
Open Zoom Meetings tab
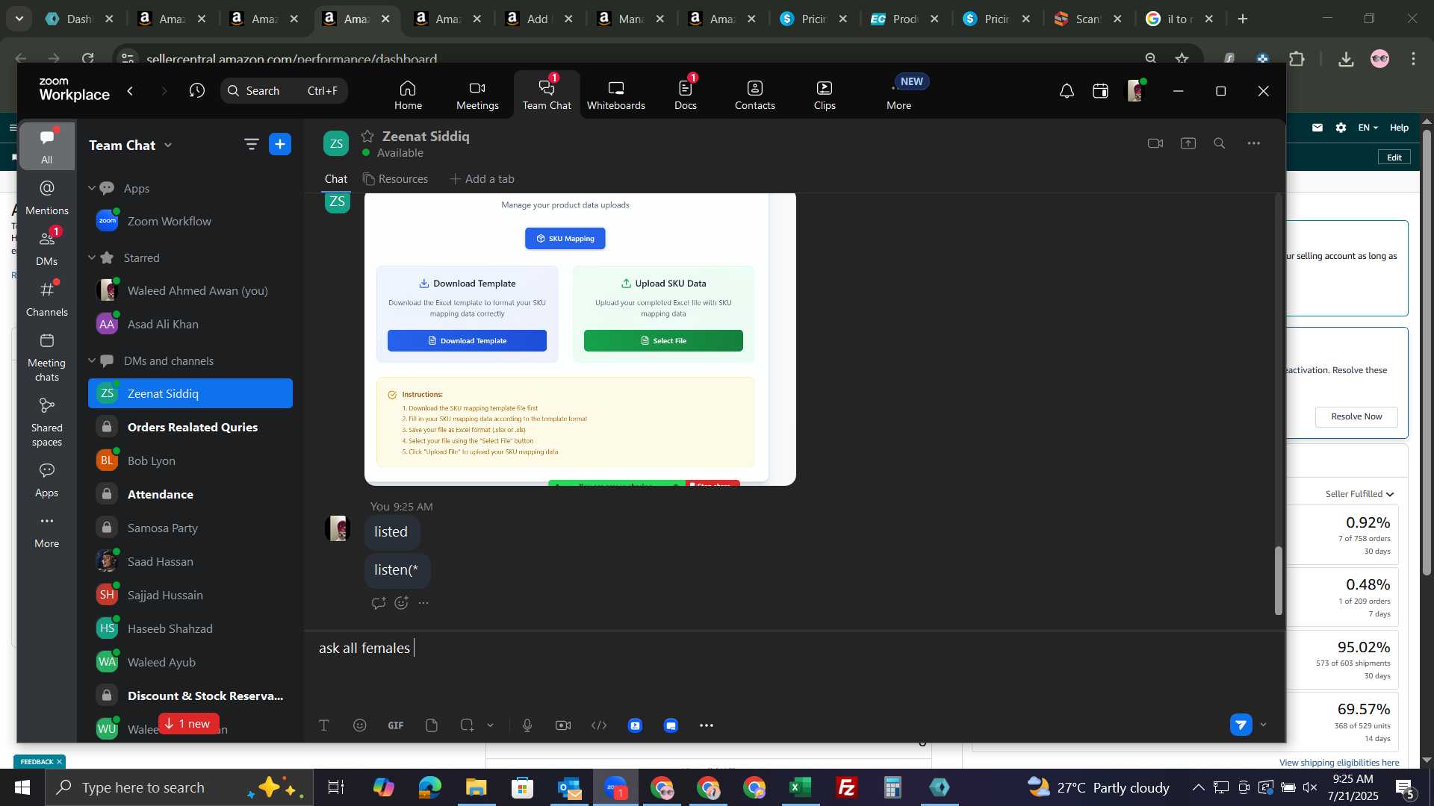click(x=477, y=95)
